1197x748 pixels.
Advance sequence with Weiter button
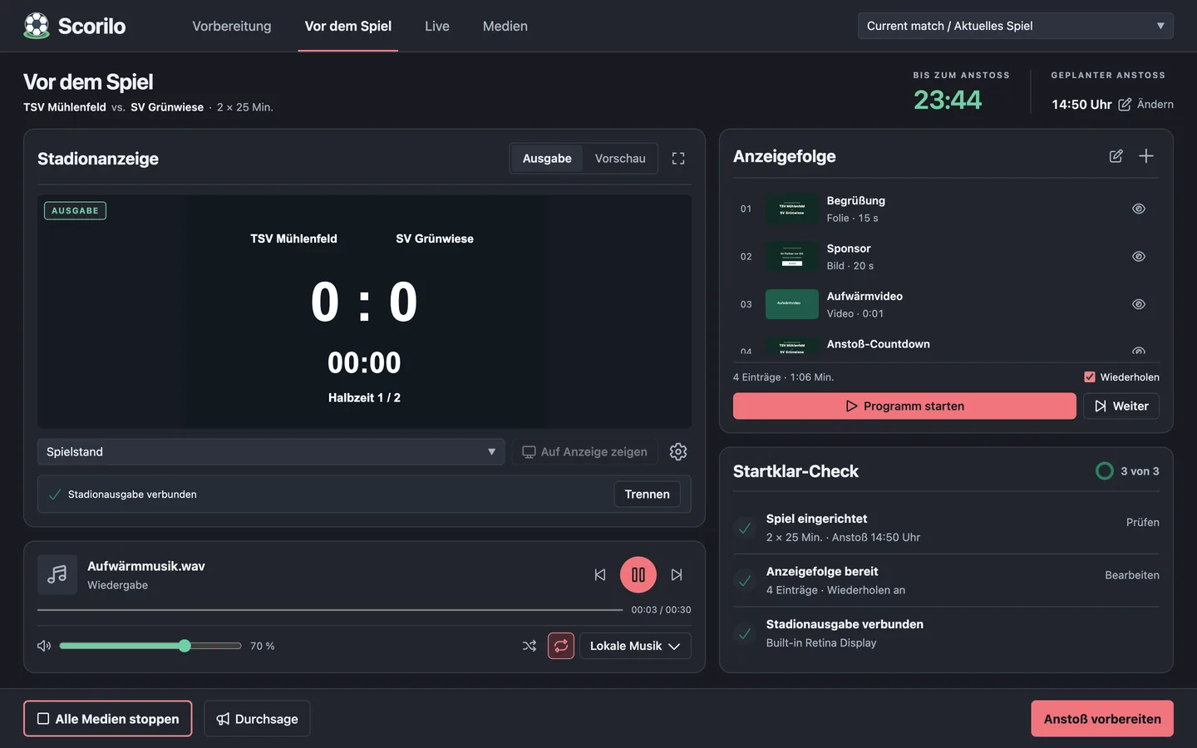pos(1121,406)
